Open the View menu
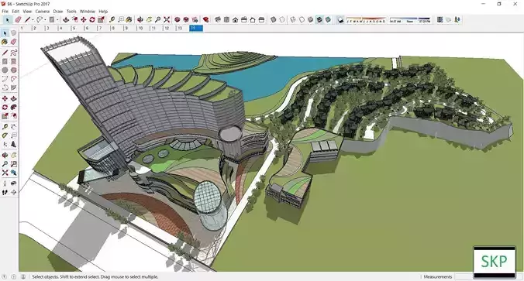 (x=27, y=11)
